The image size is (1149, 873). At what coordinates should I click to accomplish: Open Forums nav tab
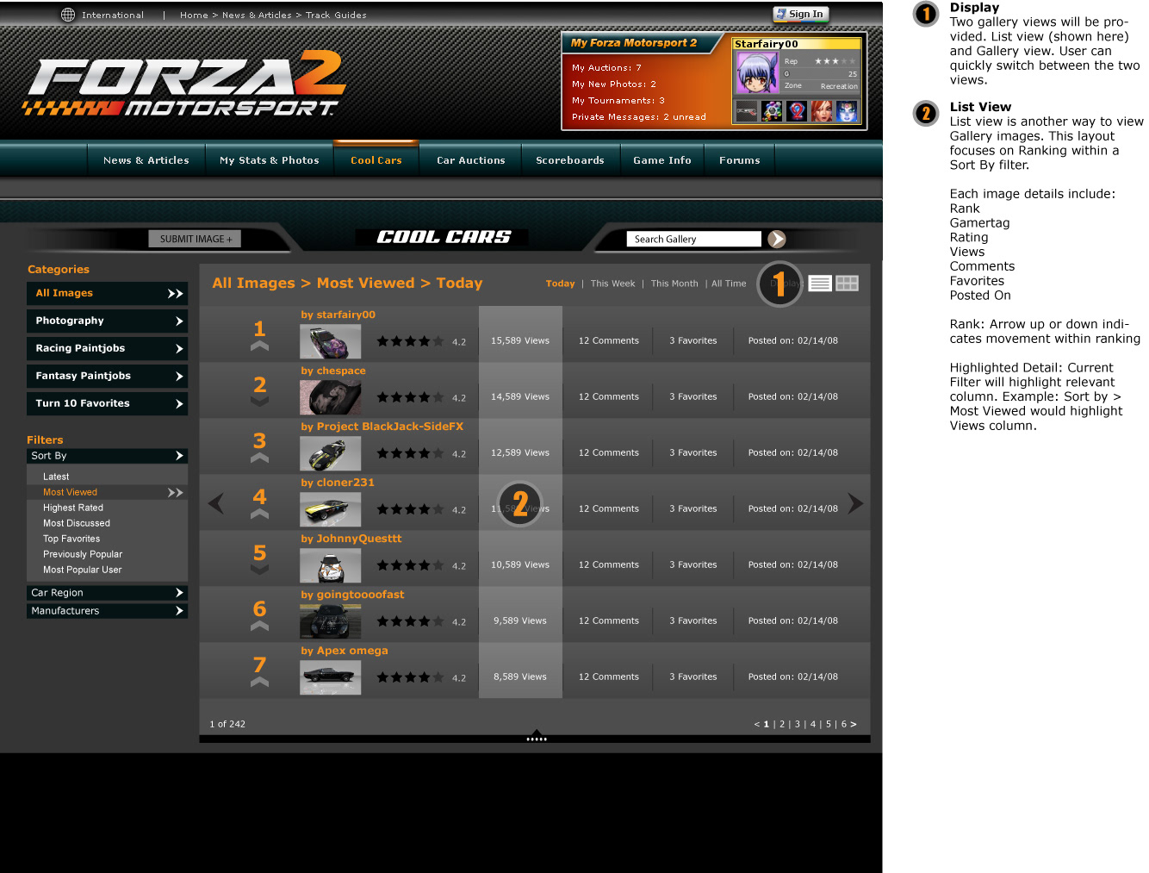[740, 160]
